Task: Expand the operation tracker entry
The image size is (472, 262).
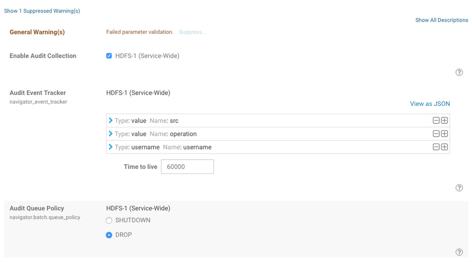Action: pos(111,134)
